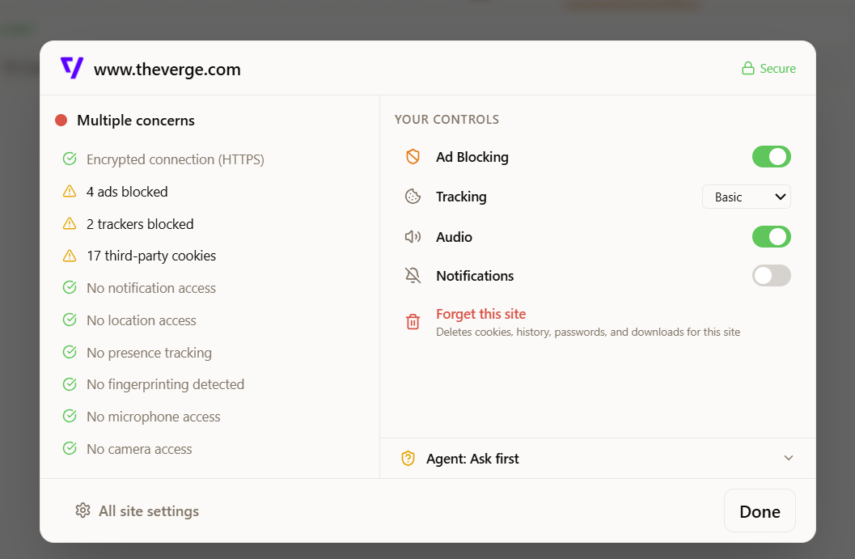The height and width of the screenshot is (559, 855).
Task: Click the No fingerprinting detected text
Action: click(166, 384)
